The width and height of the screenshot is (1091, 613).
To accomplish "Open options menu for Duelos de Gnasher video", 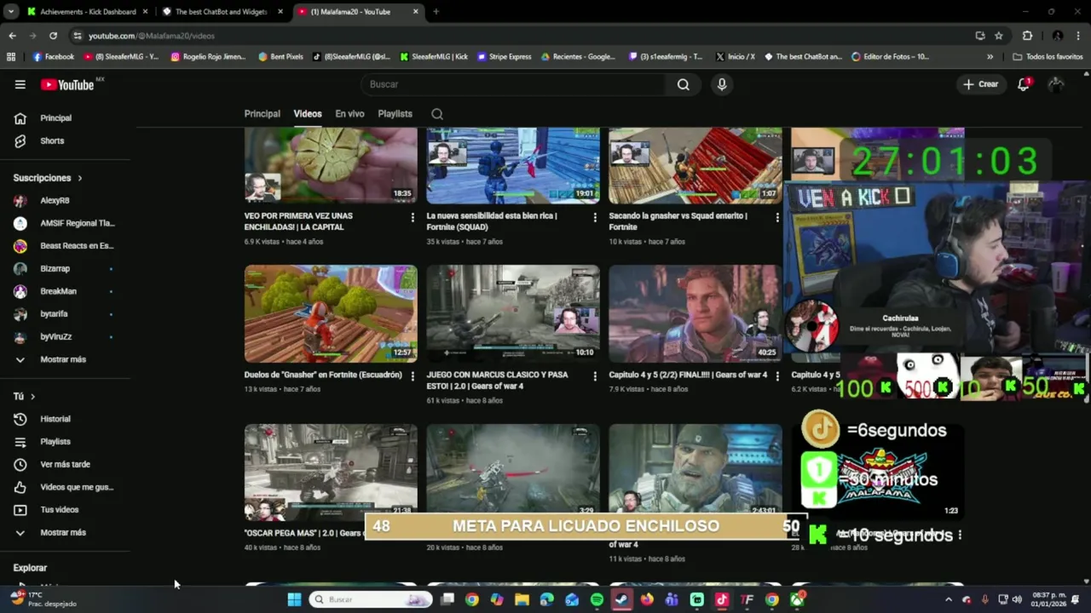I will 413,376.
